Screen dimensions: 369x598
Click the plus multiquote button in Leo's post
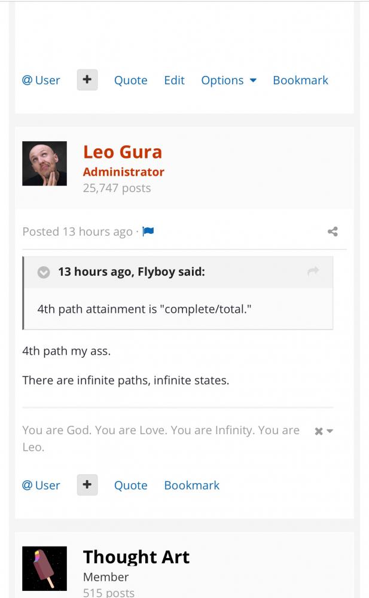click(87, 485)
